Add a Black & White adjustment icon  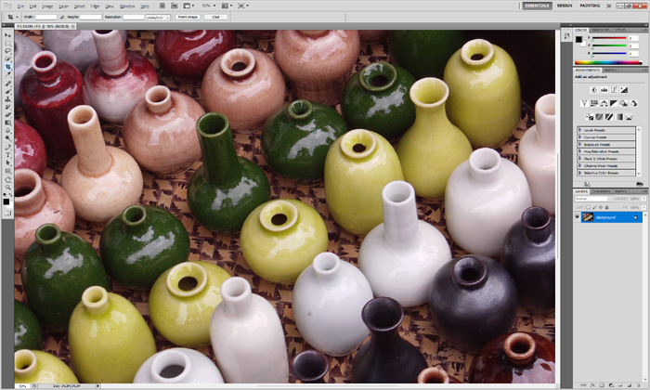tap(614, 103)
